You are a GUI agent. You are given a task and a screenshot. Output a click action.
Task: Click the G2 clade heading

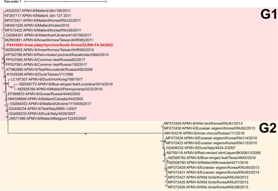(268, 128)
